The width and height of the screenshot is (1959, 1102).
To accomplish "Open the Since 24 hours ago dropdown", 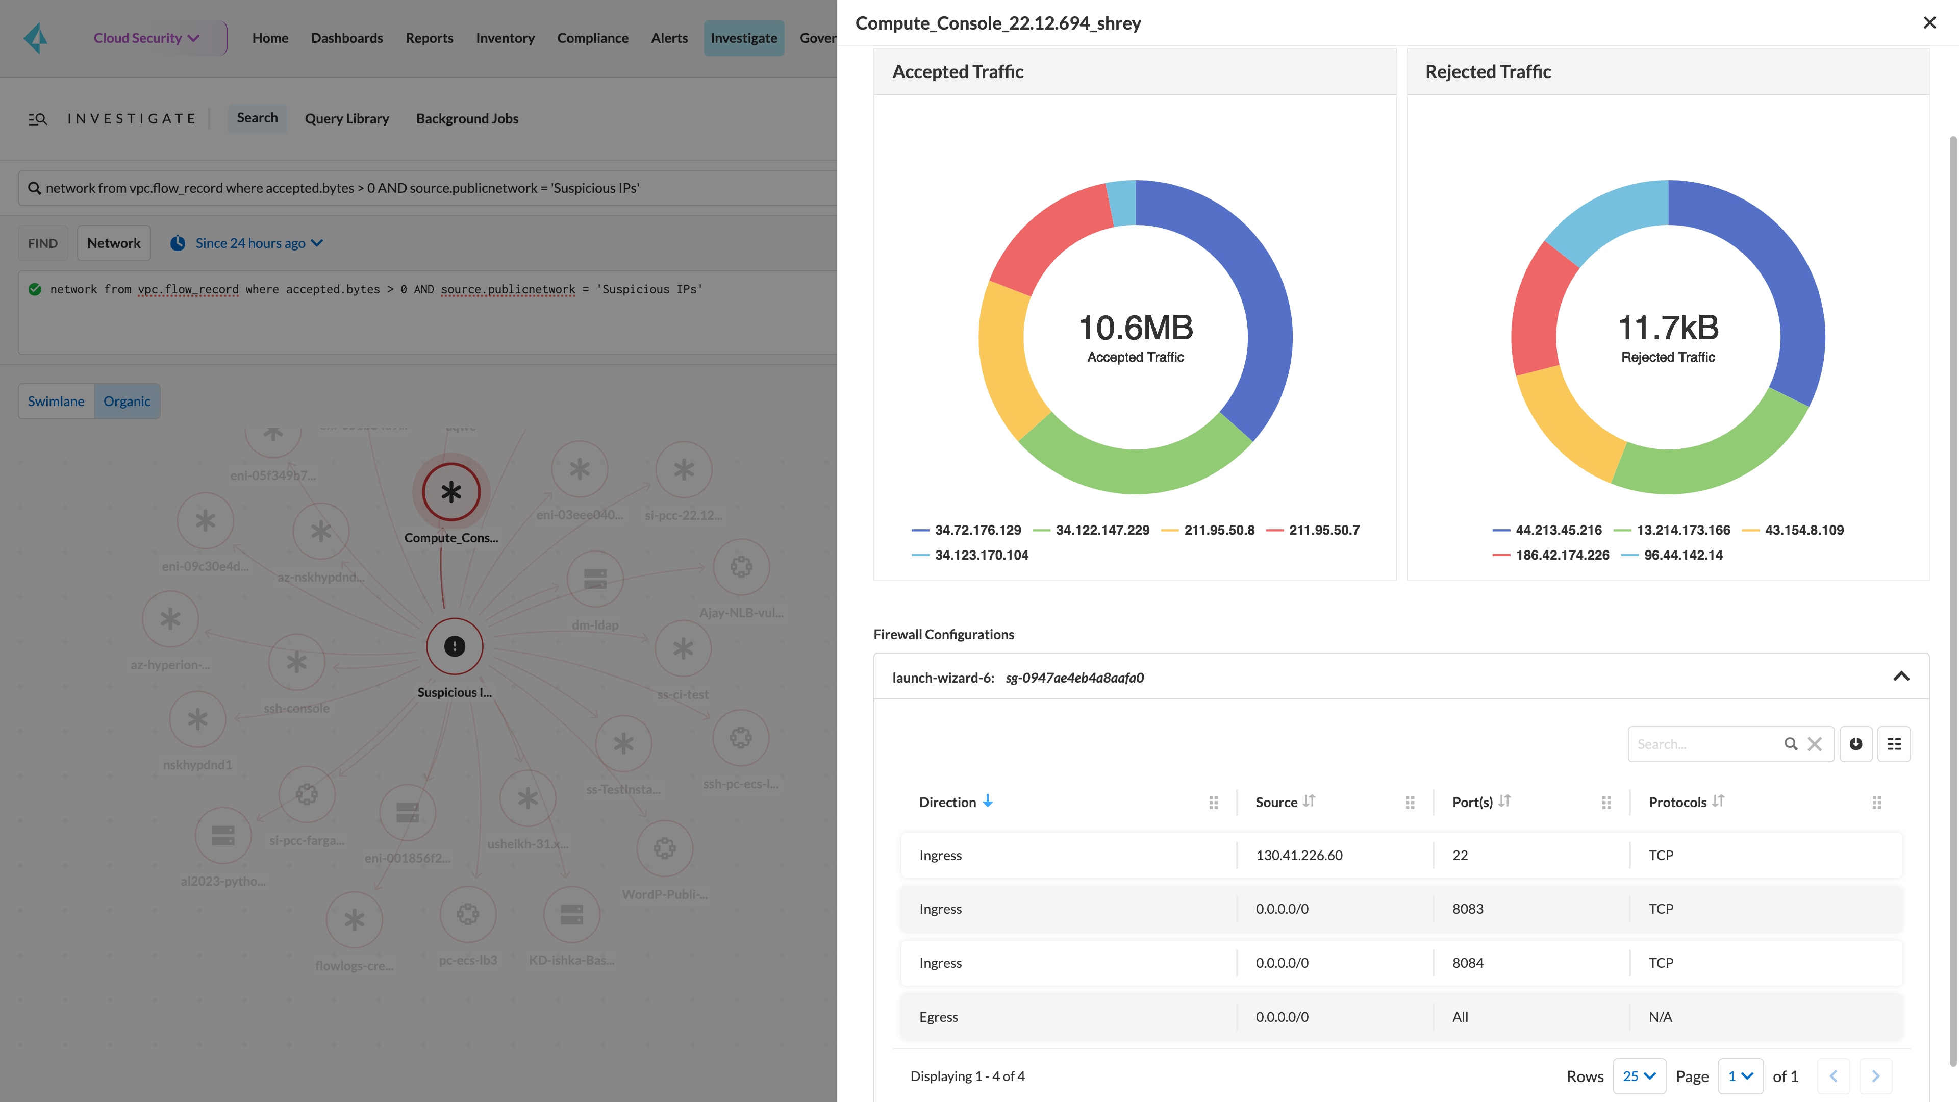I will [257, 243].
